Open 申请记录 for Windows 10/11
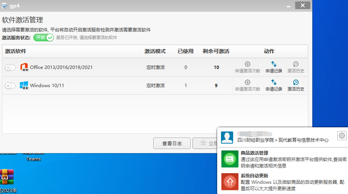This screenshot has height=194, width=348. click(x=274, y=86)
